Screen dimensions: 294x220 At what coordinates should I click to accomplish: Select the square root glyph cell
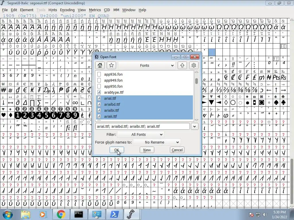[68, 103]
